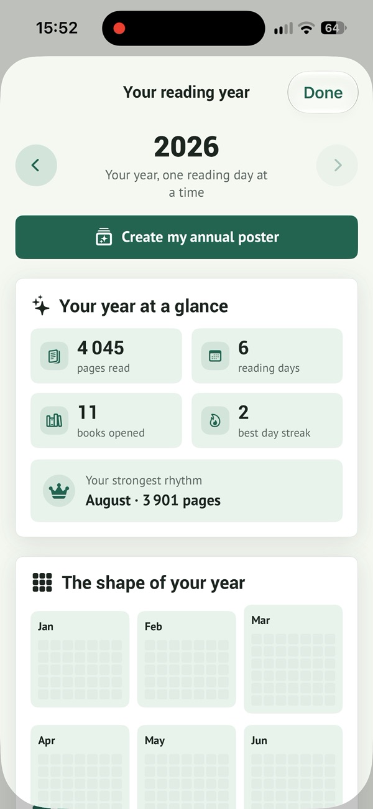Tap the sparkles icon beside Your year at a glance
The width and height of the screenshot is (373, 809).
41,306
